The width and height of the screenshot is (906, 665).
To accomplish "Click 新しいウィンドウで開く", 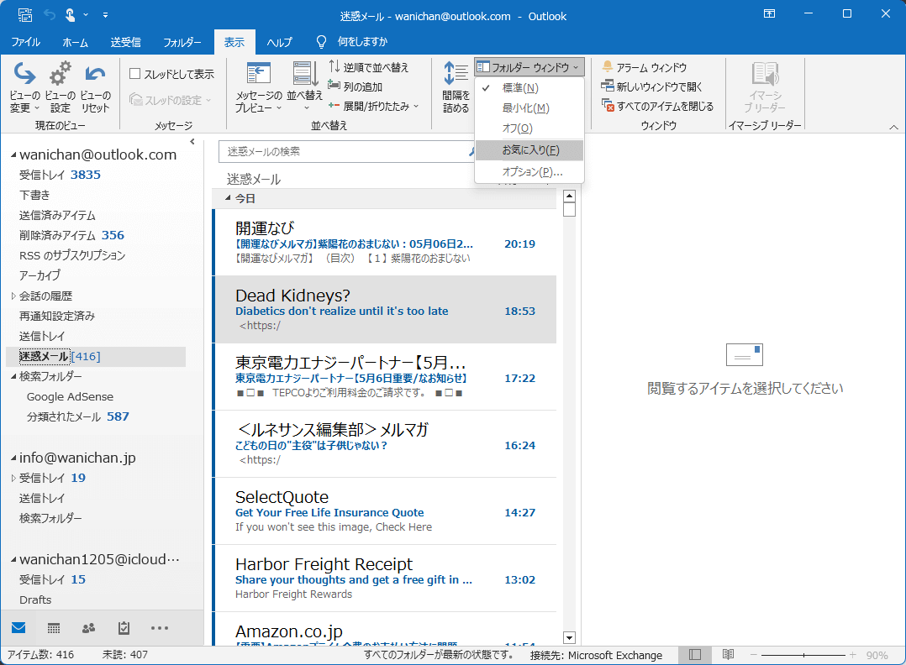I will (652, 86).
